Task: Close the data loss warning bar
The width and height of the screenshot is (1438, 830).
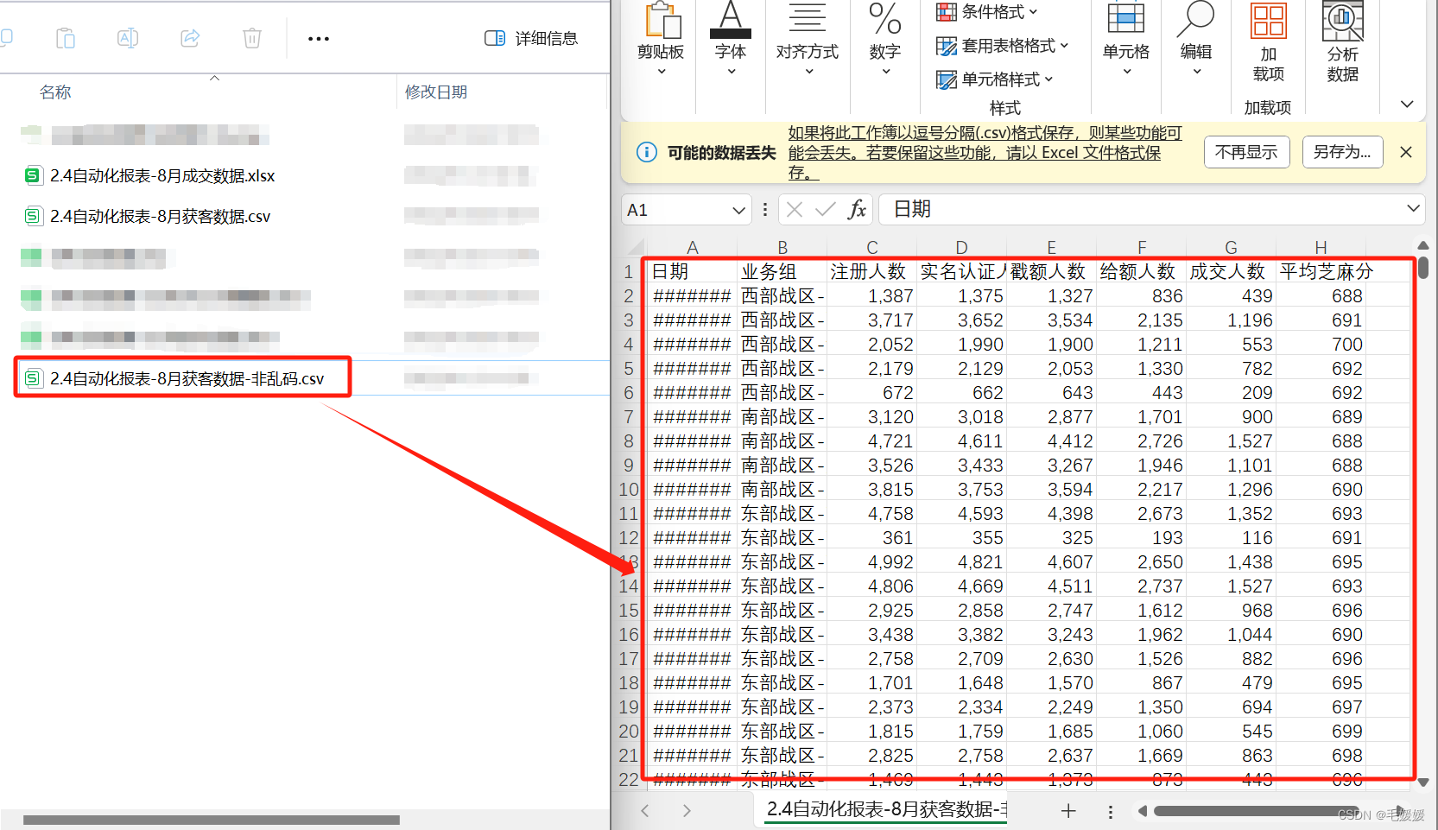Action: (1406, 152)
